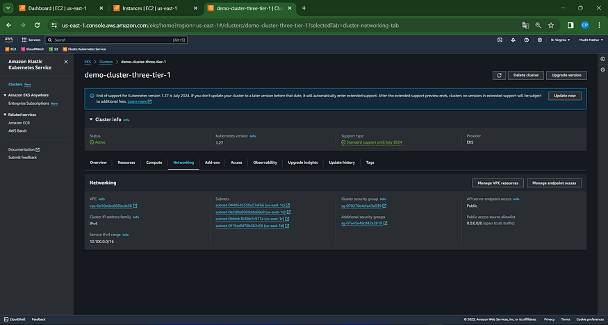
Task: Switch to the Update history tab
Action: 342,162
